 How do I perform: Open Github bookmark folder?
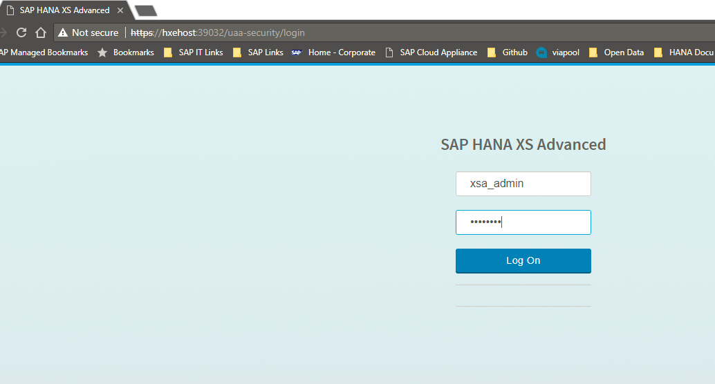[508, 52]
